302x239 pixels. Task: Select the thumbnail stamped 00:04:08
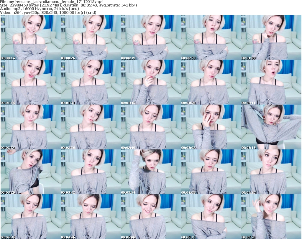click(x=211, y=172)
